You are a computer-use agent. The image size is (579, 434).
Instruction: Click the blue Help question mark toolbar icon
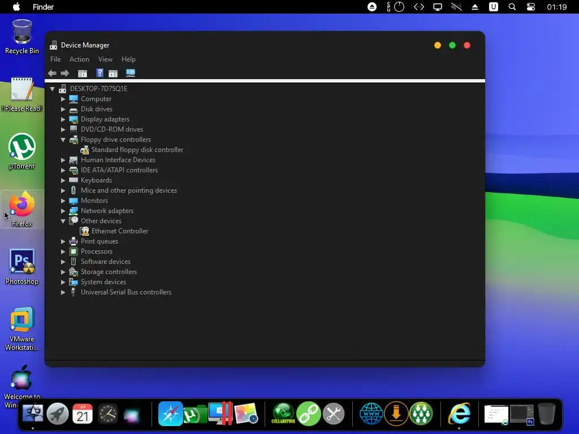pyautogui.click(x=100, y=73)
